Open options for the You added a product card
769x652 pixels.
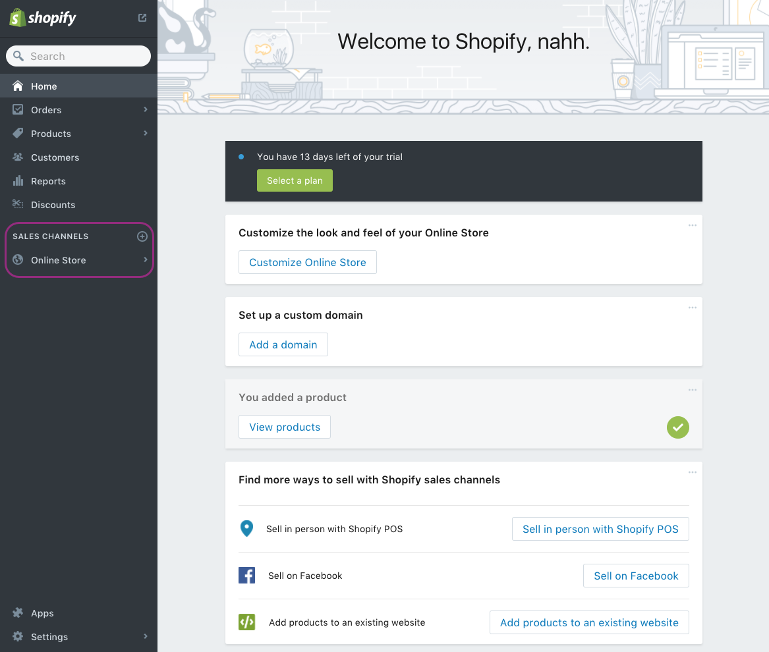click(x=693, y=390)
